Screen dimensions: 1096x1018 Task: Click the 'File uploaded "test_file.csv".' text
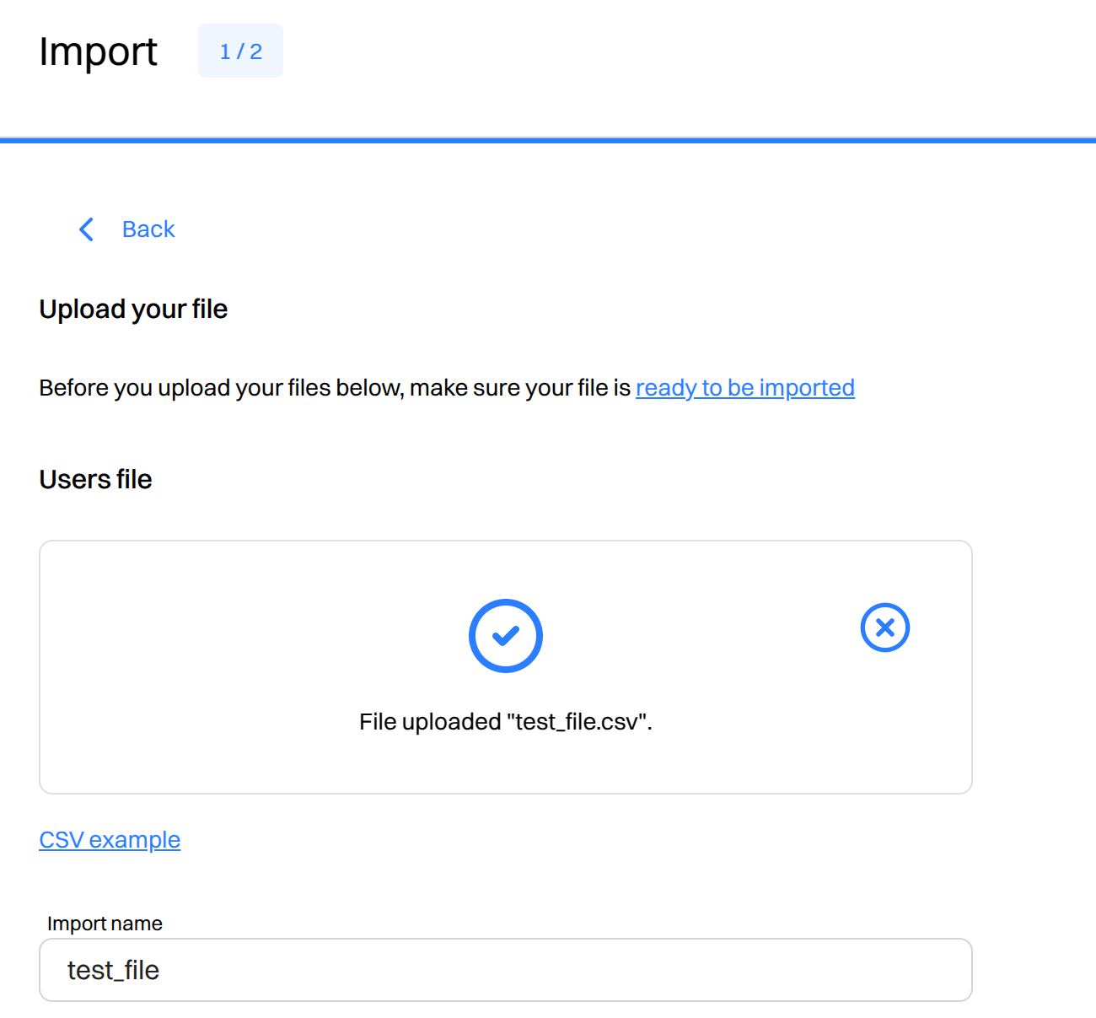(x=506, y=722)
